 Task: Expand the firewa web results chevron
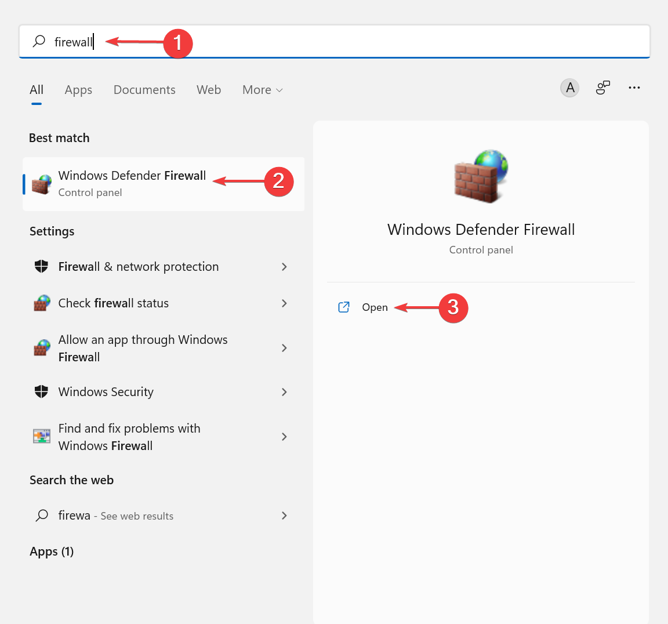[x=284, y=516]
